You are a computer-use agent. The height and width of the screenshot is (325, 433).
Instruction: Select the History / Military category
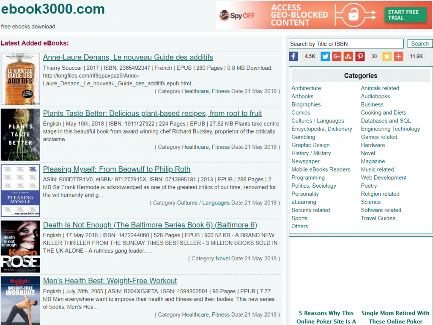pyautogui.click(x=311, y=153)
